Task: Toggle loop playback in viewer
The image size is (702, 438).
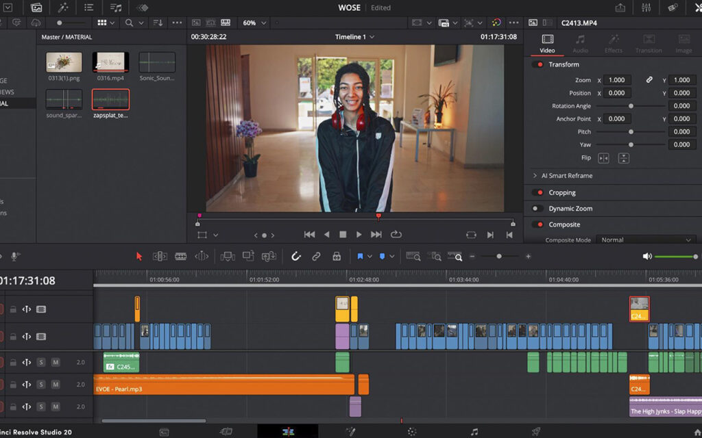Action: point(396,235)
